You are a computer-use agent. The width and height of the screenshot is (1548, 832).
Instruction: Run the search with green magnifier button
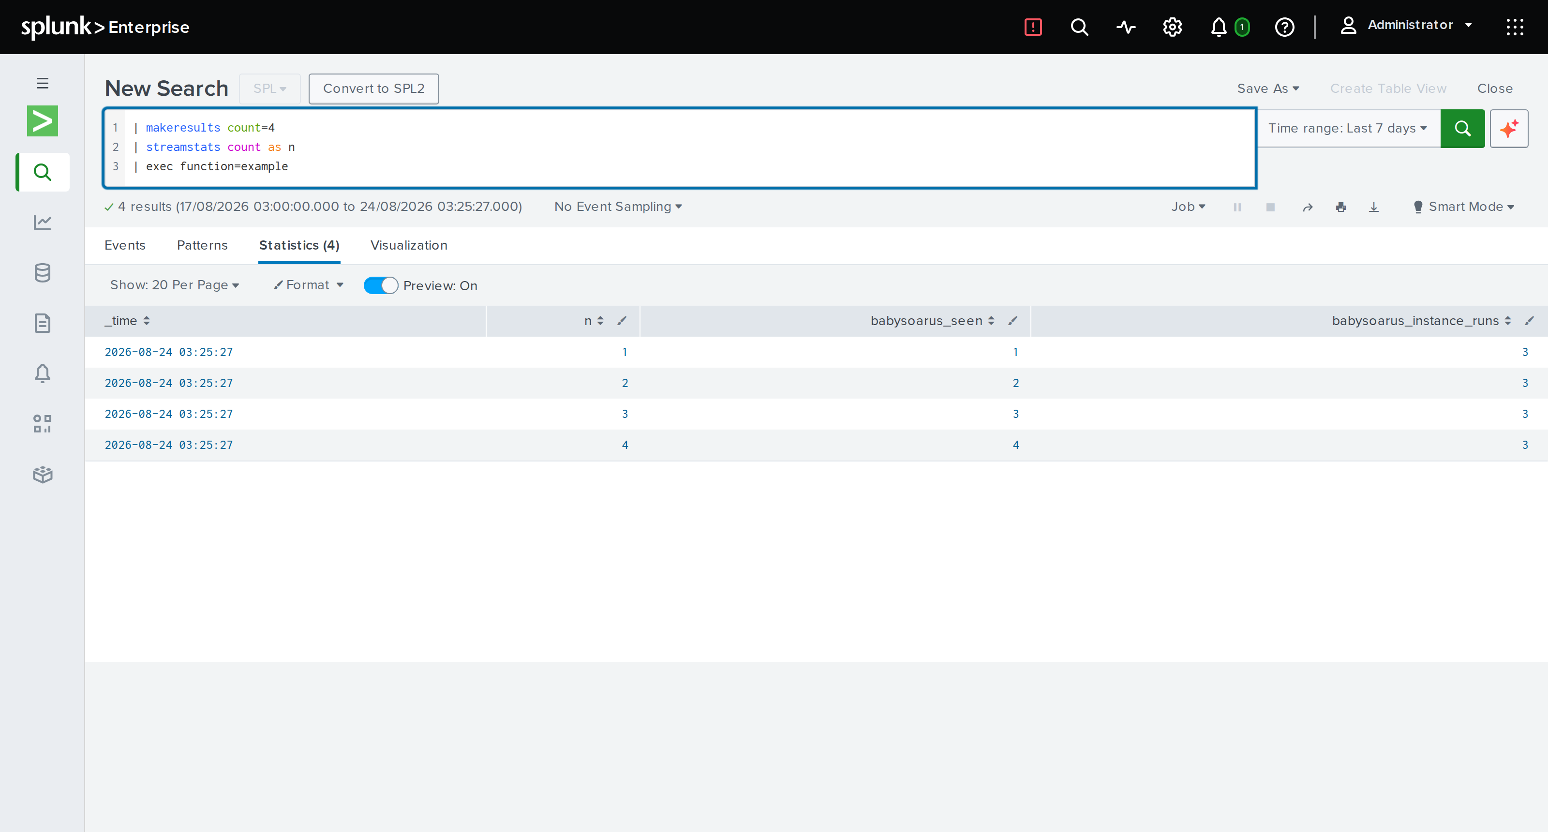(1462, 129)
